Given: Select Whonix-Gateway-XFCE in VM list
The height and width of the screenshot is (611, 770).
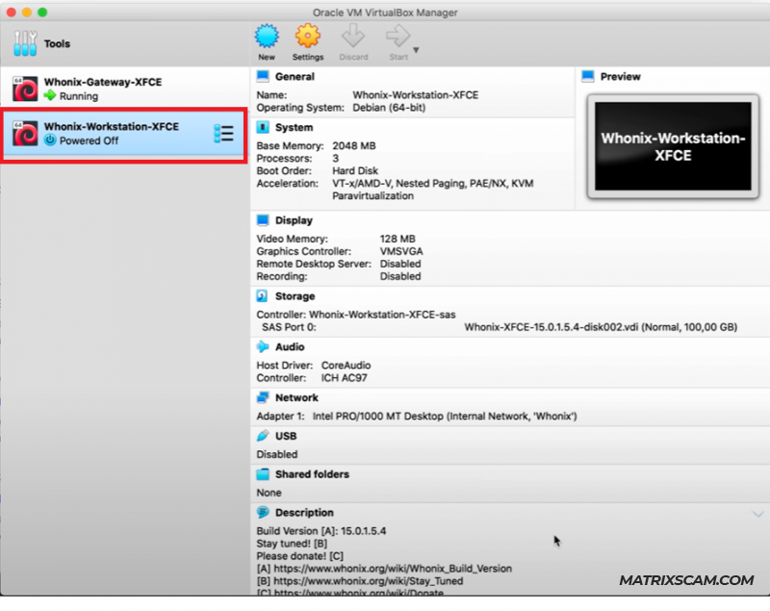Looking at the screenshot, I should tap(125, 89).
